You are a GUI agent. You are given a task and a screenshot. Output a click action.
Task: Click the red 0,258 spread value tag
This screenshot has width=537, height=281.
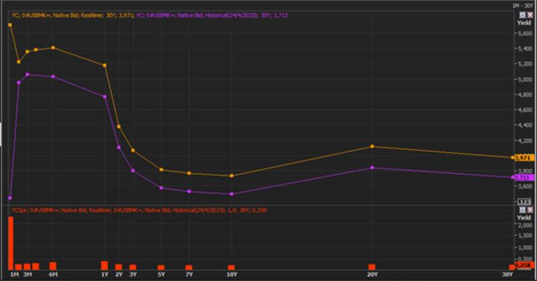tap(523, 266)
